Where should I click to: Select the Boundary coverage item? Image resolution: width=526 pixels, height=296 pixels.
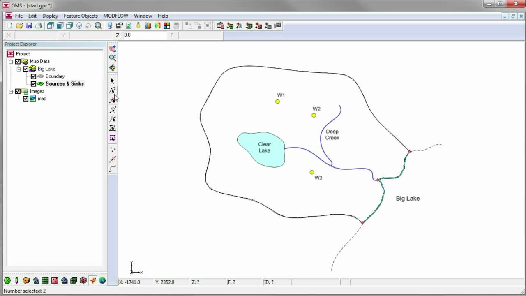pyautogui.click(x=55, y=76)
